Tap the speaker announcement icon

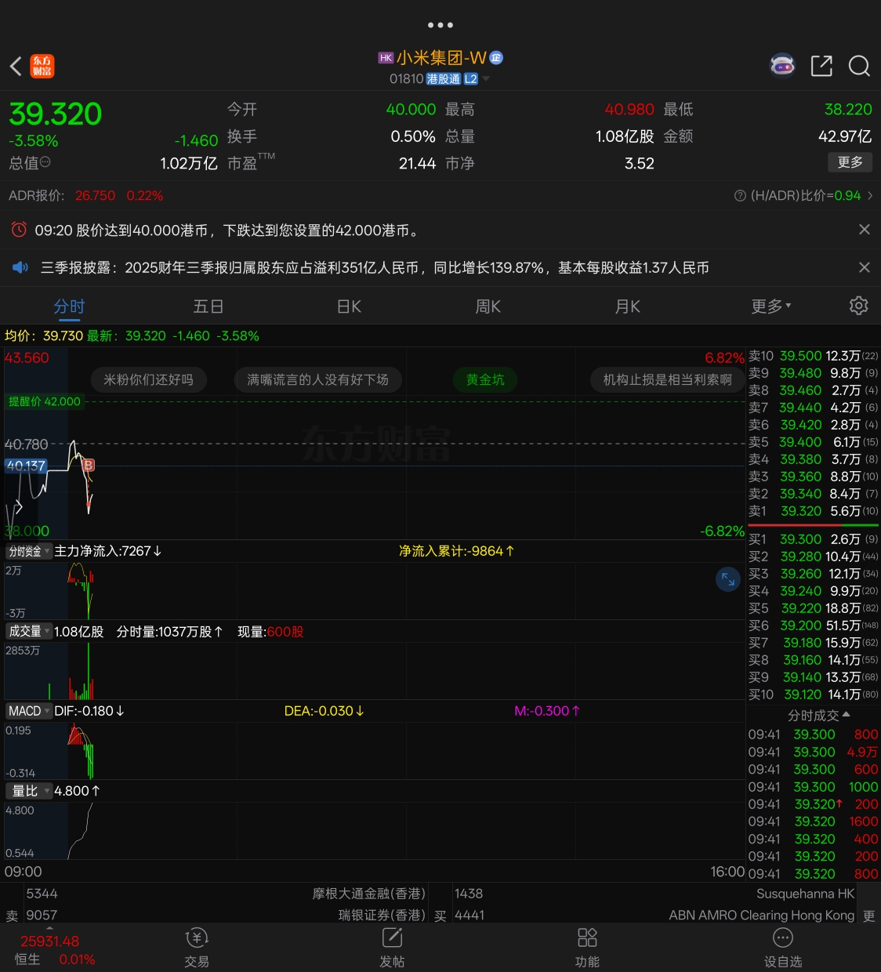click(20, 267)
